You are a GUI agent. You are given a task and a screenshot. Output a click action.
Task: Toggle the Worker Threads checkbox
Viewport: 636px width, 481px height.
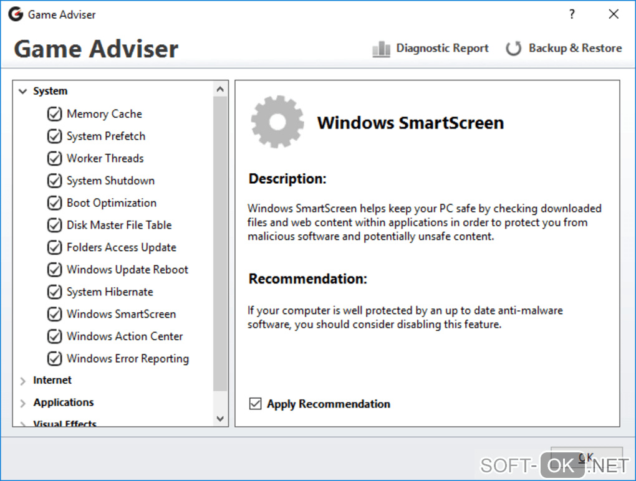tap(54, 158)
